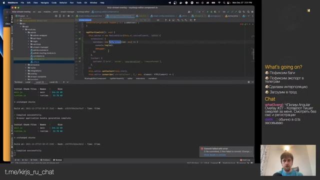This screenshot has height=180, width=320.
Task: Open the Search Everywhere magnifier icon
Action: tap(248, 12)
